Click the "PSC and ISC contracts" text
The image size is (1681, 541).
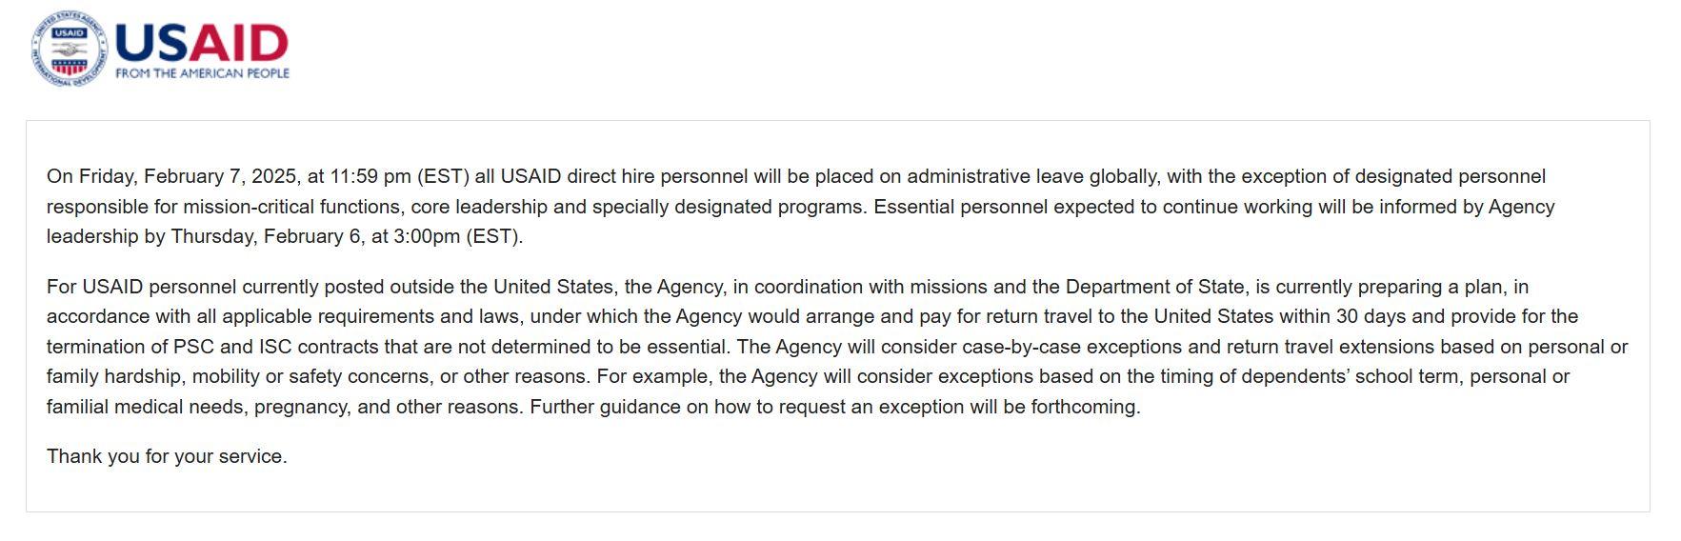pyautogui.click(x=276, y=347)
